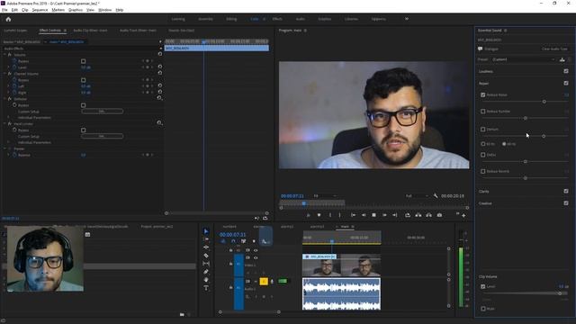Toggle Video 1 track eye visibility

point(256,258)
